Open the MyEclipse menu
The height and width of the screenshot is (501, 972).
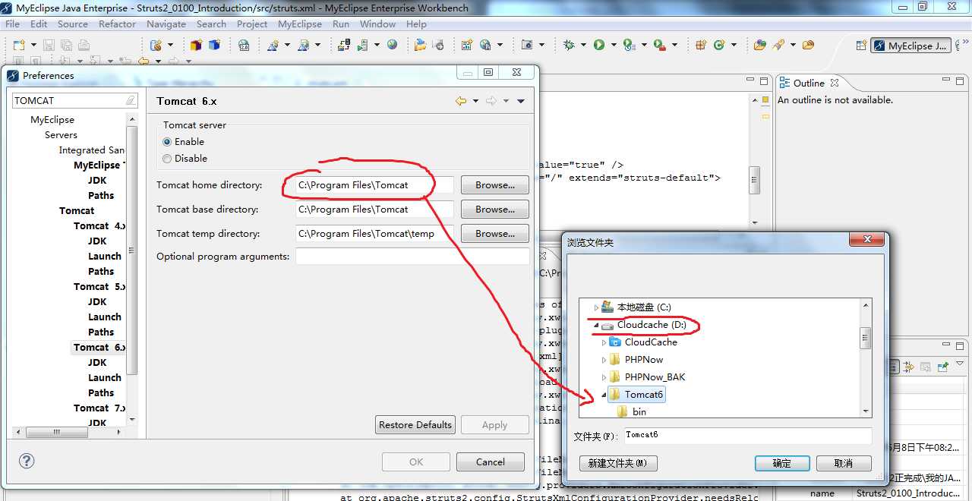click(300, 24)
